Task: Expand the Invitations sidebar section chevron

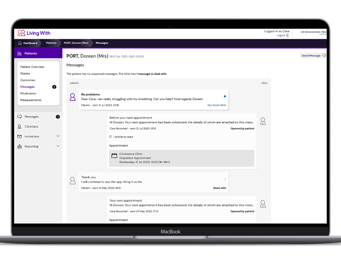Action: [58, 137]
